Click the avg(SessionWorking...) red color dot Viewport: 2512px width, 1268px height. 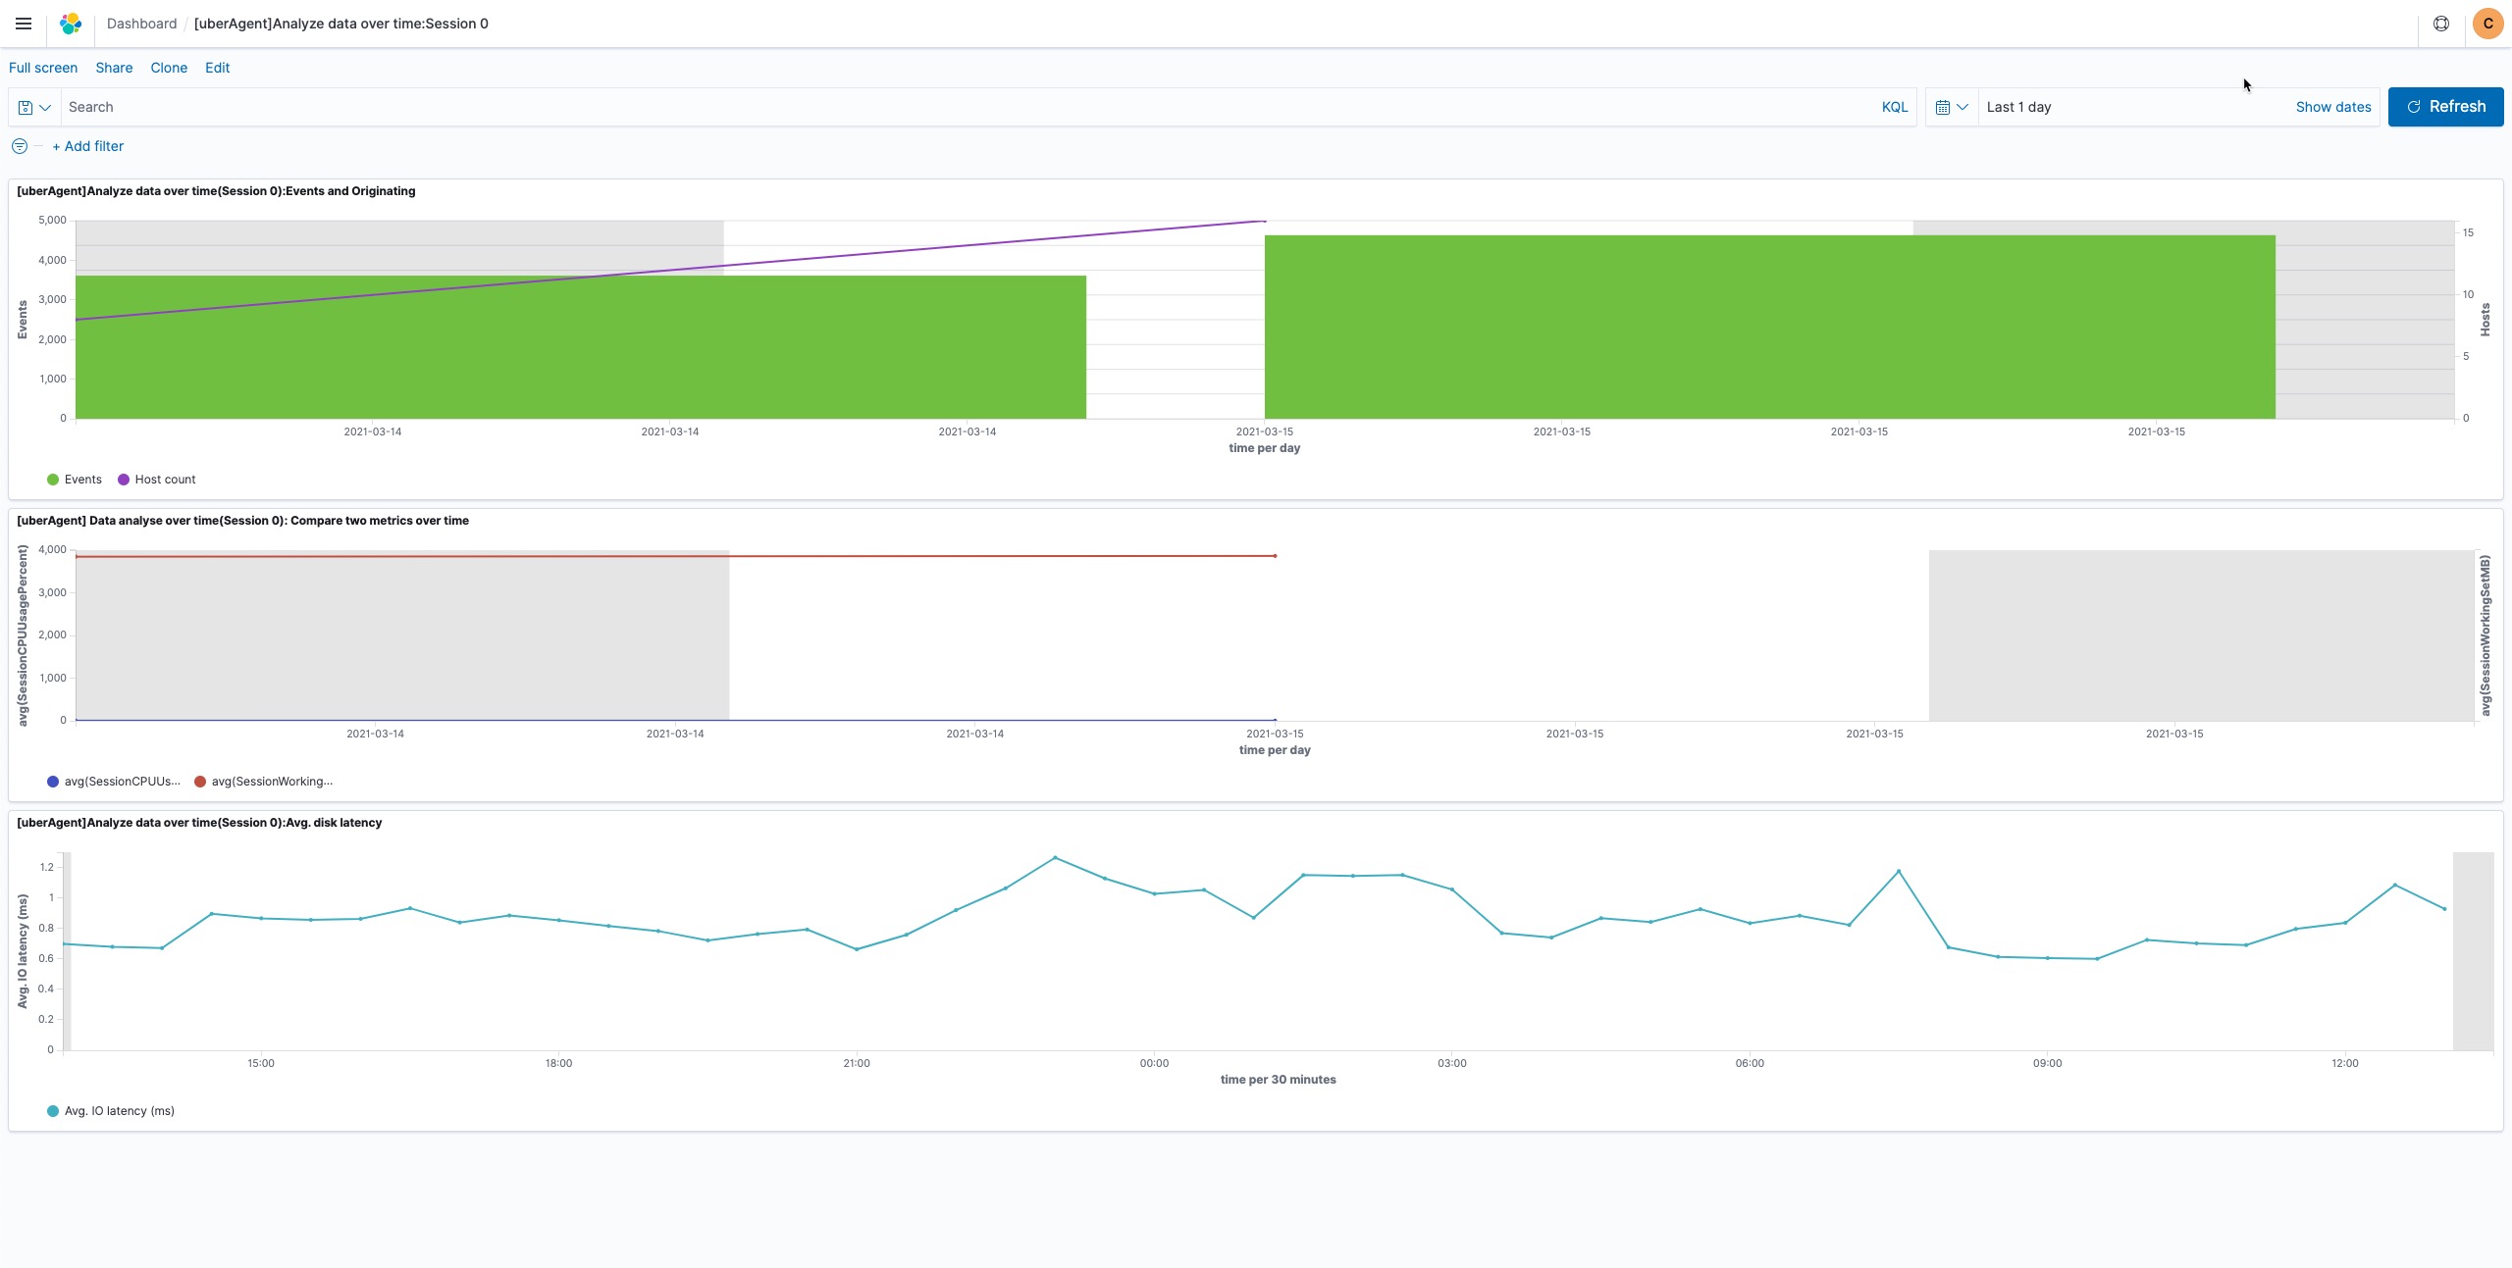pyautogui.click(x=200, y=782)
